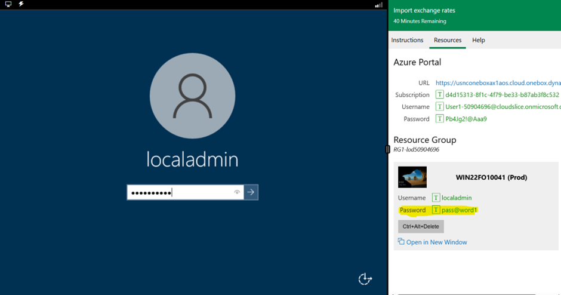Viewport: 561px width, 295px height.
Task: Click the pass@word1 password text
Action: [x=459, y=210]
